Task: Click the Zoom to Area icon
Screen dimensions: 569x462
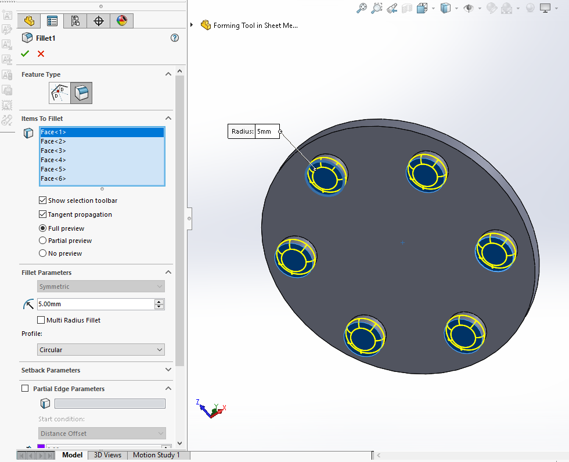Action: (377, 8)
